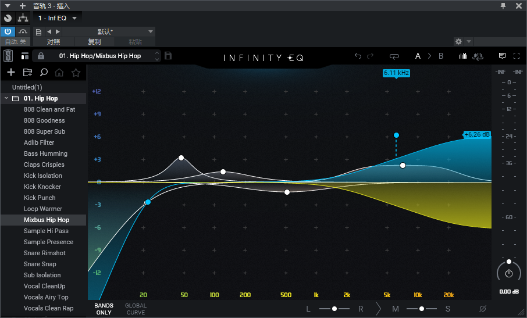The height and width of the screenshot is (318, 527).
Task: Choose the Claps Crispies preset
Action: (x=44, y=165)
